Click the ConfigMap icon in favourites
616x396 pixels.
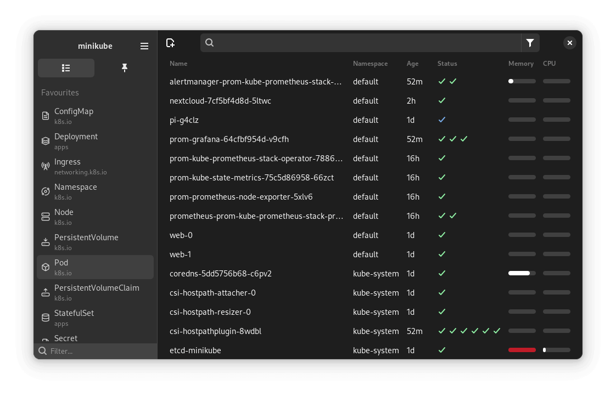pyautogui.click(x=46, y=116)
